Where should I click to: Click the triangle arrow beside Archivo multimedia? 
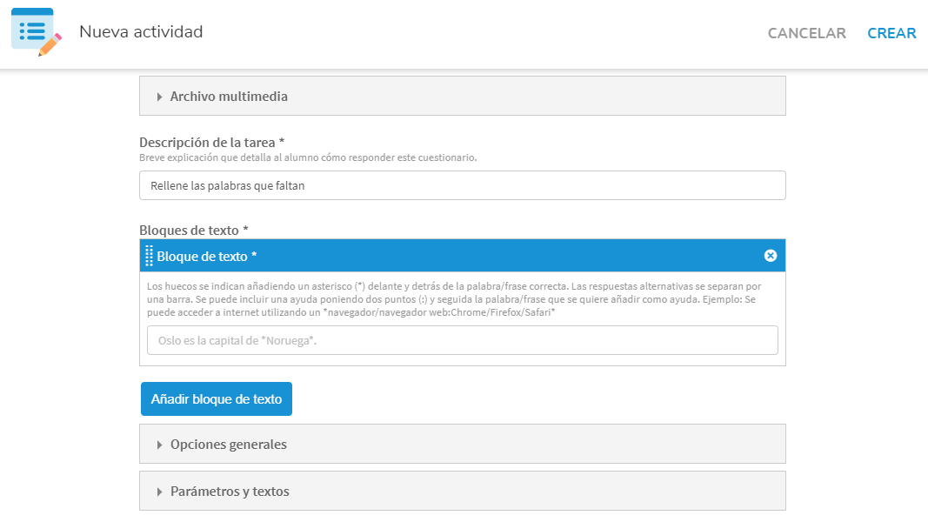[x=160, y=97]
